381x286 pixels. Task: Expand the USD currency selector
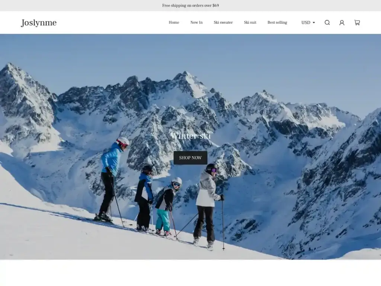306,23
